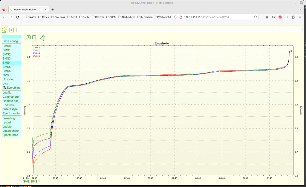Open the Event monitor link
The height and width of the screenshot is (187, 306).
[x=12, y=114]
